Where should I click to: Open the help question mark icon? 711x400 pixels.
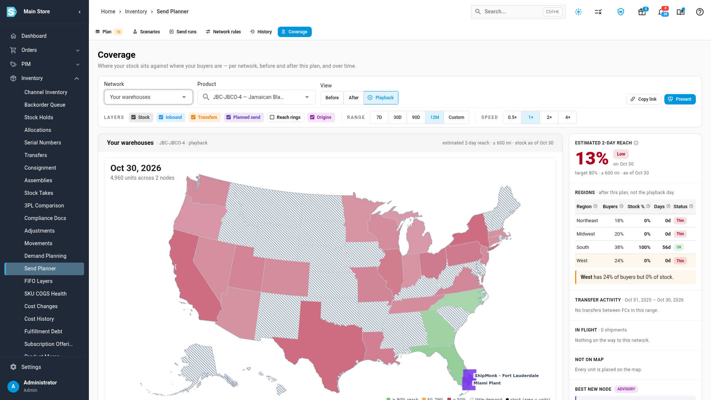[x=700, y=12]
